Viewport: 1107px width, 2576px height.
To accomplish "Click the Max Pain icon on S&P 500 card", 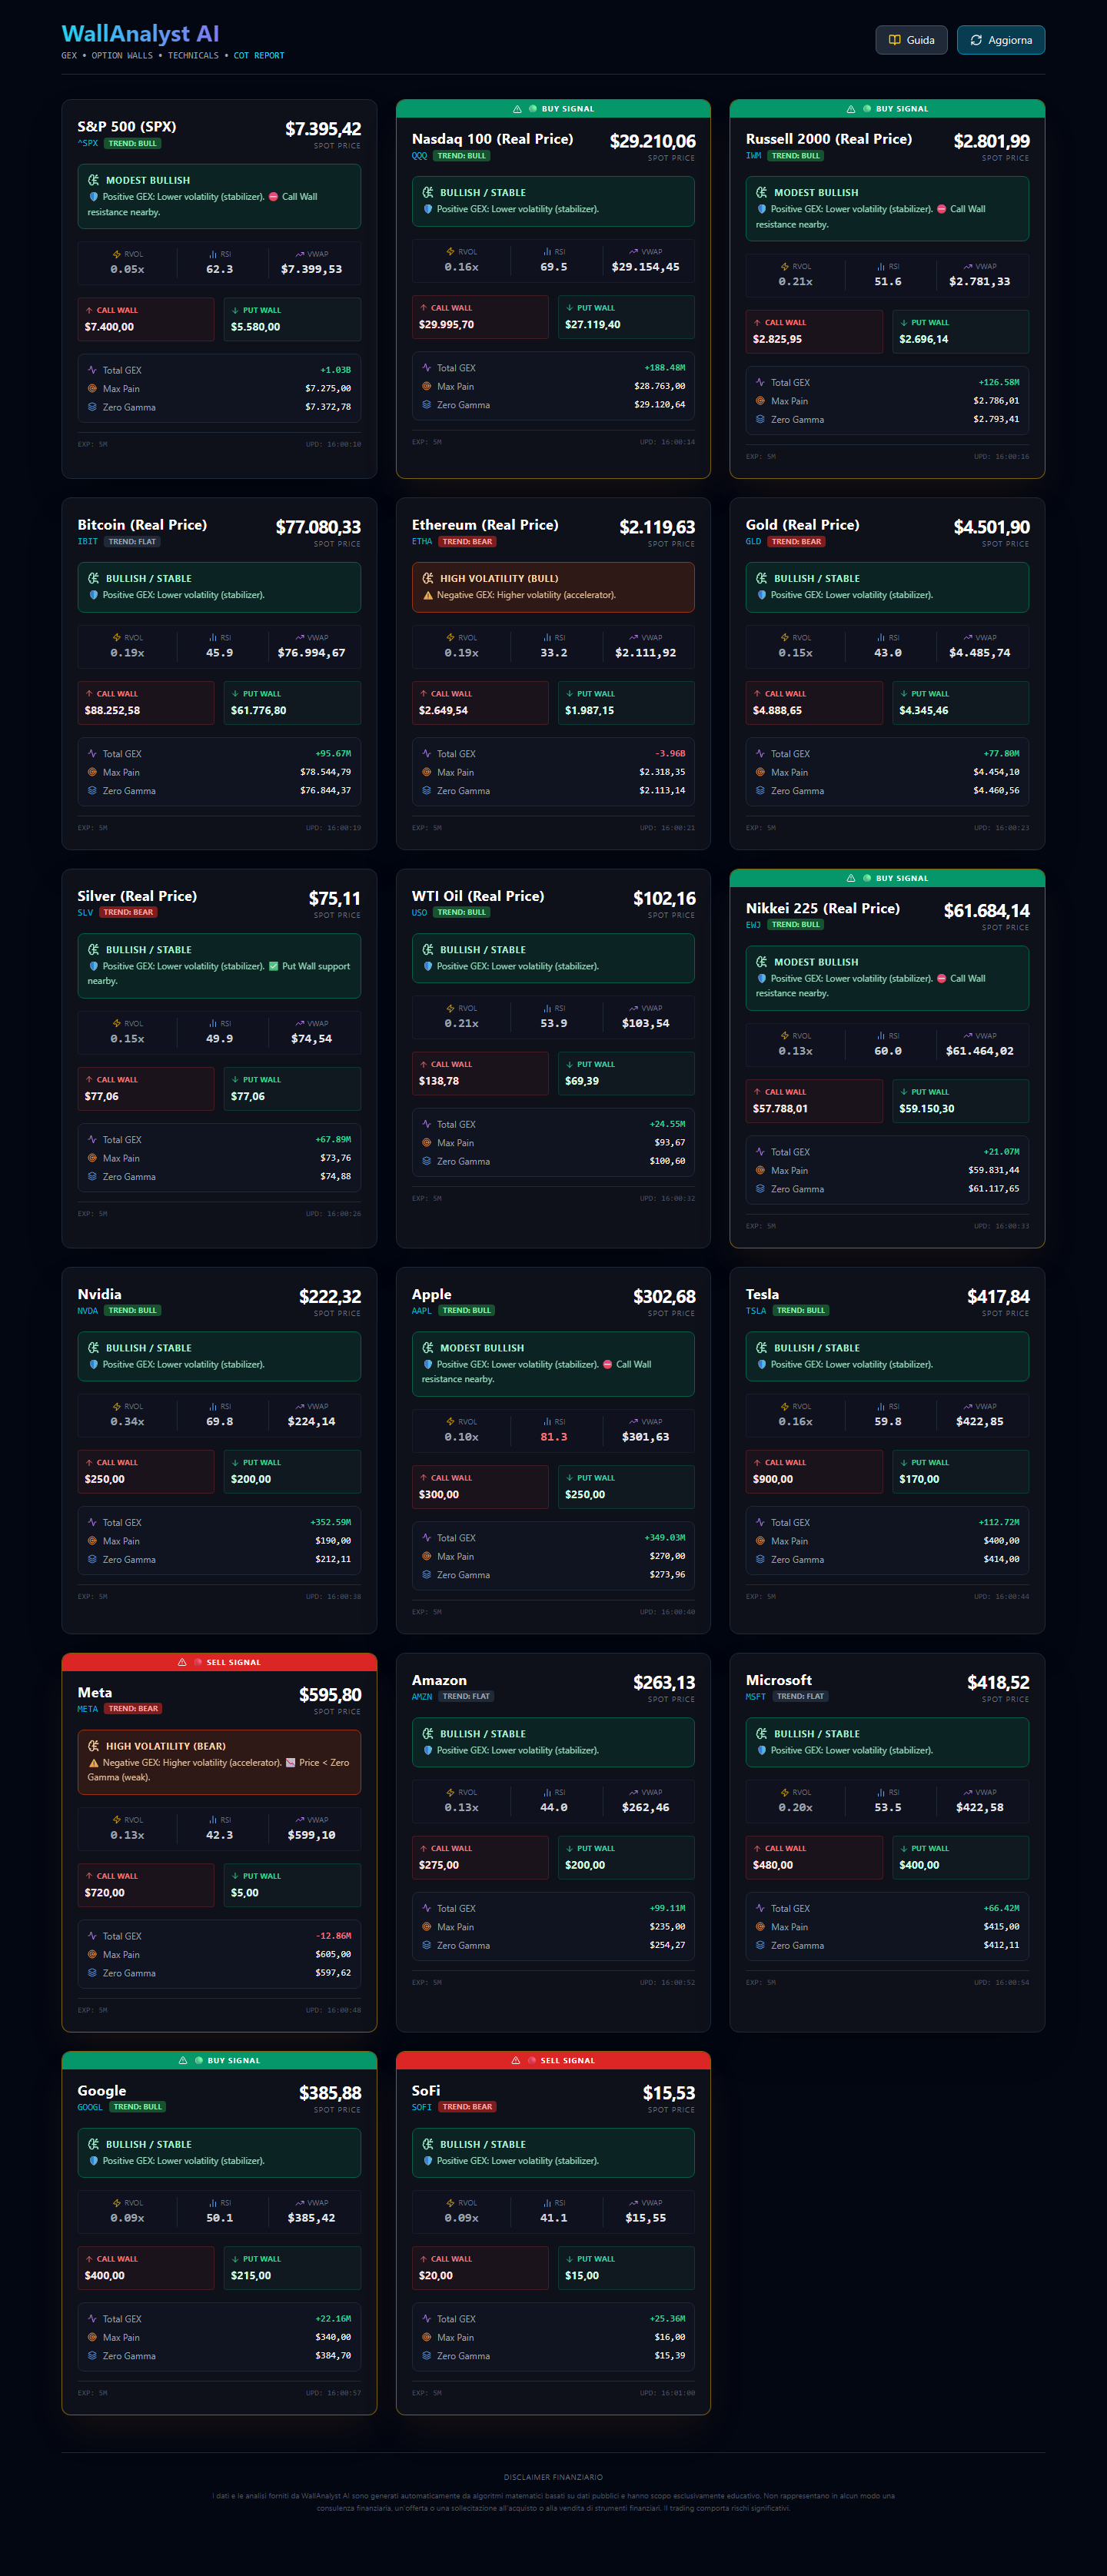I will pos(92,389).
